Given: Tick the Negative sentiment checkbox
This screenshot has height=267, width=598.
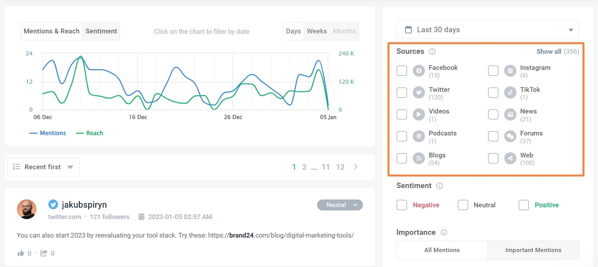Looking at the screenshot, I should pos(402,205).
